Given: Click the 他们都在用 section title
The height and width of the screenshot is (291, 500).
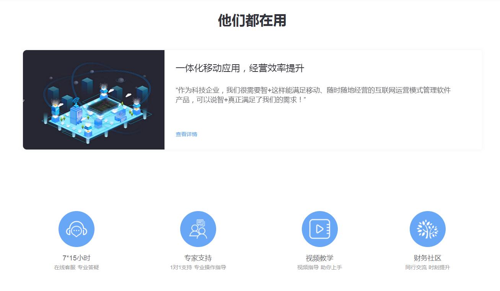Looking at the screenshot, I should tap(252, 20).
